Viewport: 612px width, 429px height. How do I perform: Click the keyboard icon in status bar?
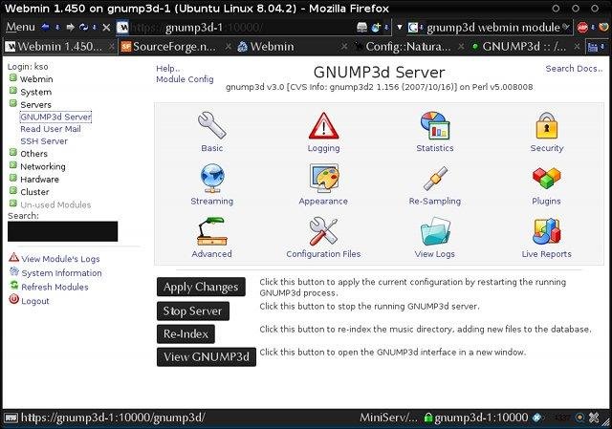11,418
